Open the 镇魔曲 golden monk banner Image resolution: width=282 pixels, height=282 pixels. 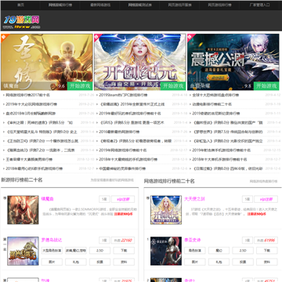47,62
